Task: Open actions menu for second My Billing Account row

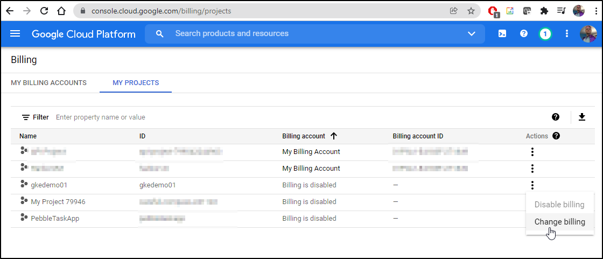Action: [532, 169]
